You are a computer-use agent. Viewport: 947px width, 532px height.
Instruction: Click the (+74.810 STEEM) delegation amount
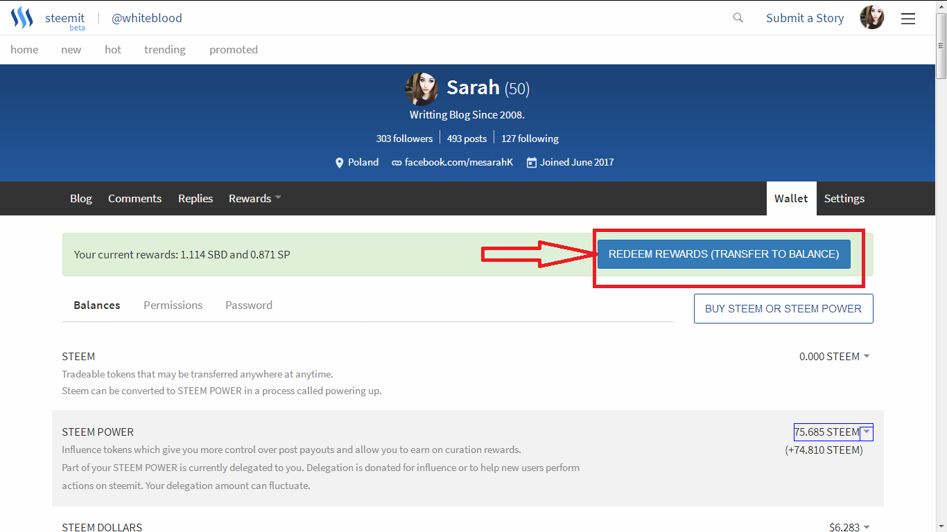click(x=824, y=450)
